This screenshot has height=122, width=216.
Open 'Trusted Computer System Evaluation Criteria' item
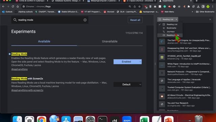(185, 89)
